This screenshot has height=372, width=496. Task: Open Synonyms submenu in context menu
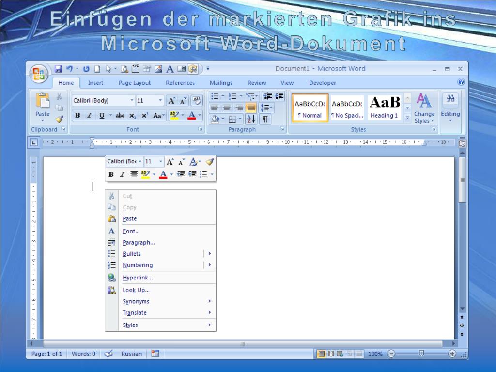click(161, 301)
